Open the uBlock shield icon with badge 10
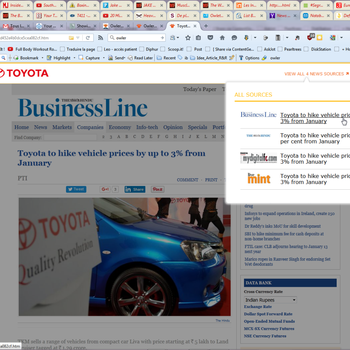Viewport: 350px width, 350px height. 311,37
